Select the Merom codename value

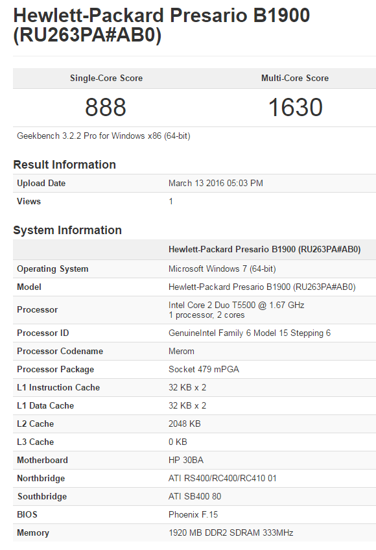(182, 351)
